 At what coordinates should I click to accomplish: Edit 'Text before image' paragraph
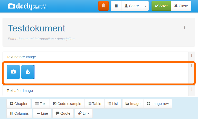[x=21, y=57]
